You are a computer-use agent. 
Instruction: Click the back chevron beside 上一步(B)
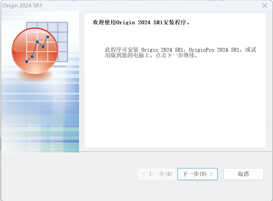(x=143, y=174)
